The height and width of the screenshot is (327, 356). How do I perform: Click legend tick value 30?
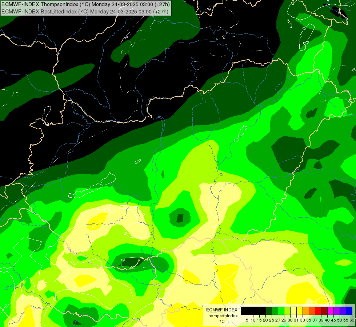coord(290,320)
